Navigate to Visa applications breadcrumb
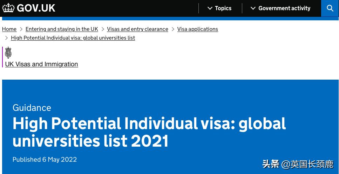Image resolution: width=339 pixels, height=174 pixels. pyautogui.click(x=197, y=29)
